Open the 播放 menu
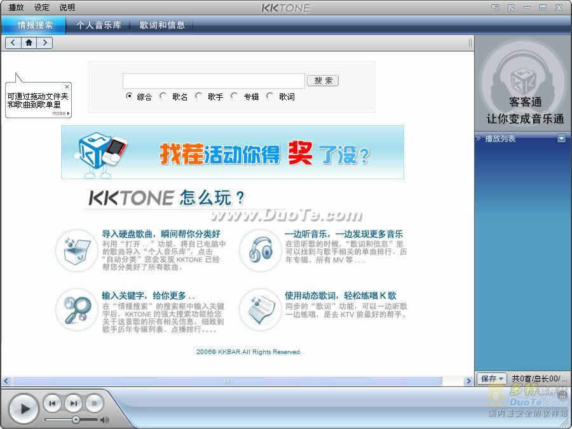572x429 pixels. (16, 7)
